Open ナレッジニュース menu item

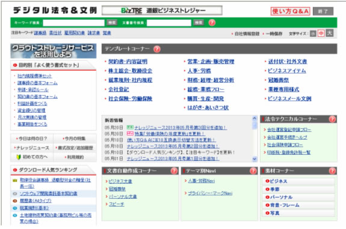(x=32, y=148)
